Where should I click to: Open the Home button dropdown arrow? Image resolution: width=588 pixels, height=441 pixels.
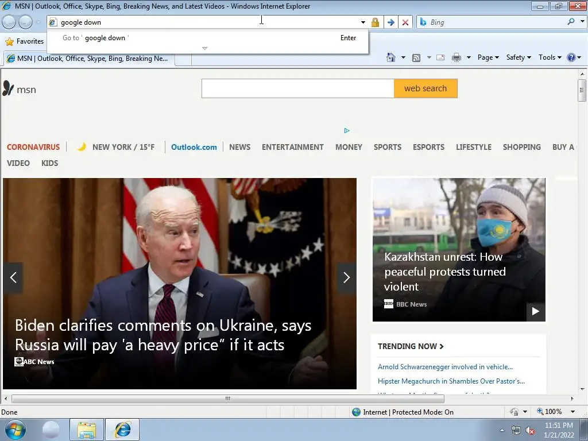click(403, 57)
